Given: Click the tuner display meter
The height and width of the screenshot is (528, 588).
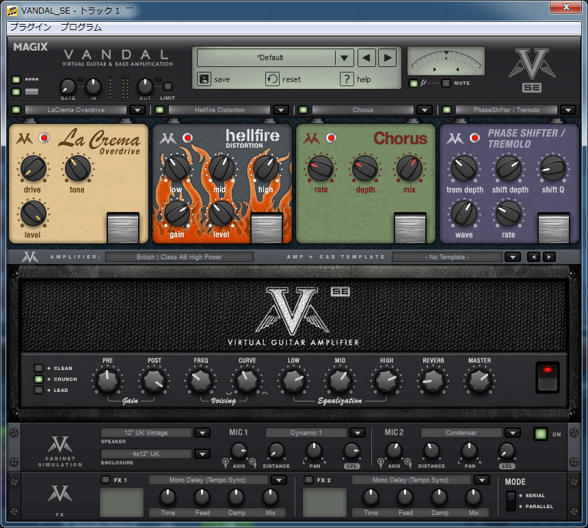Looking at the screenshot, I should (446, 61).
